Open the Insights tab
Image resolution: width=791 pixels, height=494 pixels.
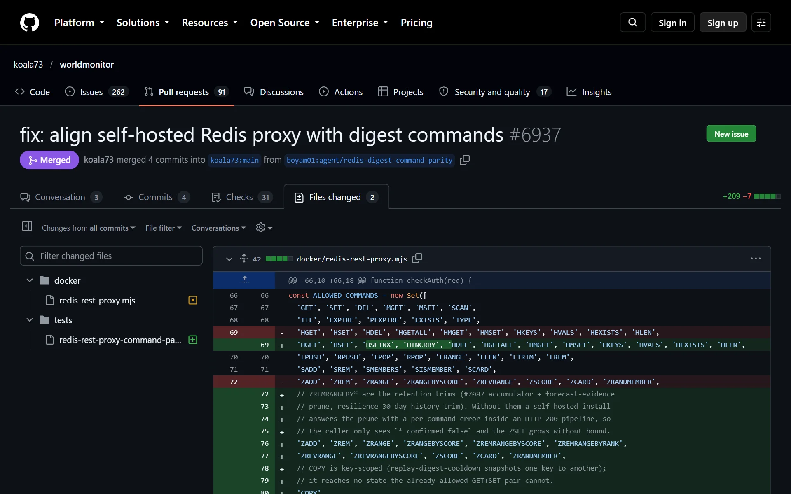coord(589,92)
